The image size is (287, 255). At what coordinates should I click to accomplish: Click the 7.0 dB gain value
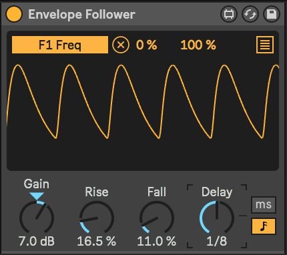[37, 241]
